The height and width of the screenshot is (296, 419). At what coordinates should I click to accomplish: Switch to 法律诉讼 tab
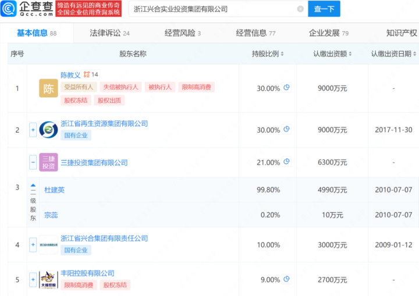[109, 33]
